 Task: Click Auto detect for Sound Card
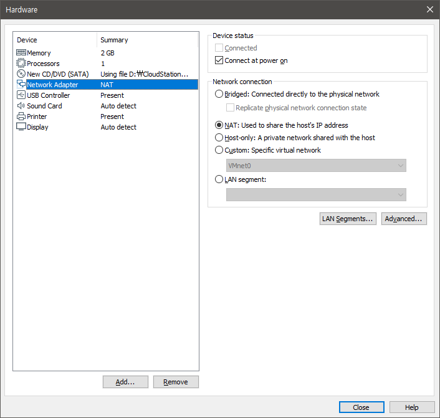118,106
